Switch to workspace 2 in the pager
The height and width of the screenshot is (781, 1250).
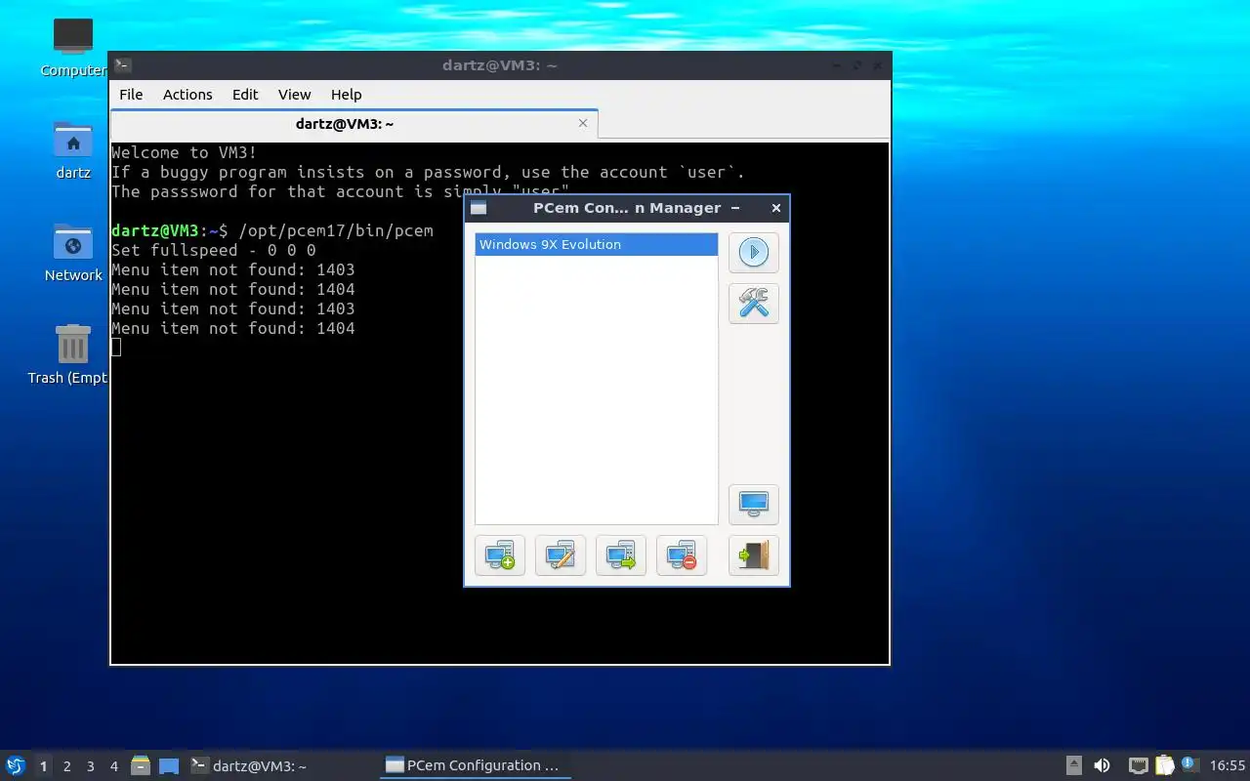pyautogui.click(x=66, y=766)
